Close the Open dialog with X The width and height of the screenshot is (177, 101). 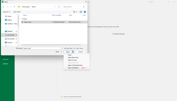click(x=86, y=2)
